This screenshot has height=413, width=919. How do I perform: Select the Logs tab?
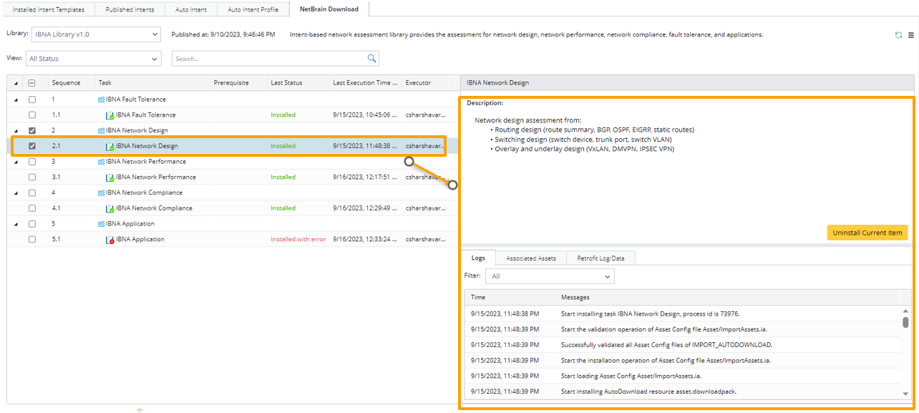point(478,258)
